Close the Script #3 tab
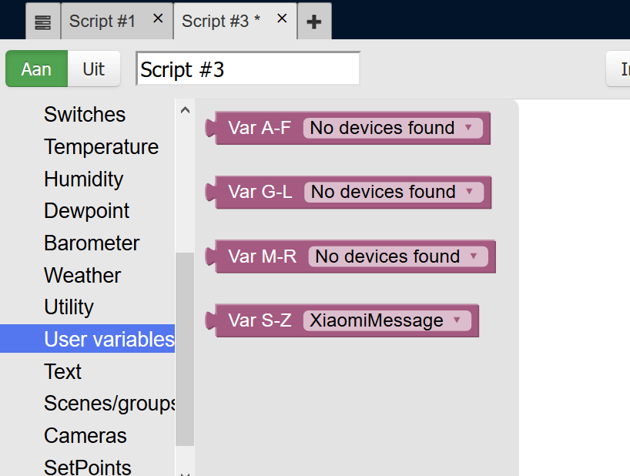 pos(282,19)
